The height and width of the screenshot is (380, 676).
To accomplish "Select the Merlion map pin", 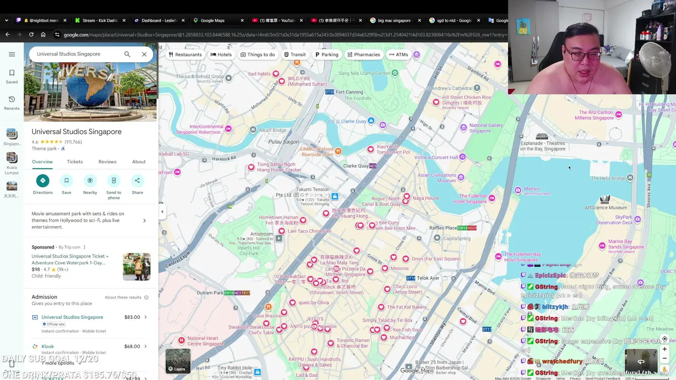I will click(x=518, y=189).
